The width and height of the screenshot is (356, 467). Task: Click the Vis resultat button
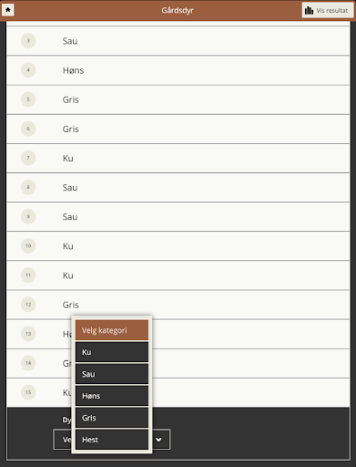pos(328,10)
